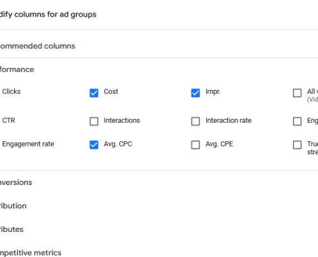Check the box beside Eng… in CTR row
The image size is (318, 257).
pos(297,121)
